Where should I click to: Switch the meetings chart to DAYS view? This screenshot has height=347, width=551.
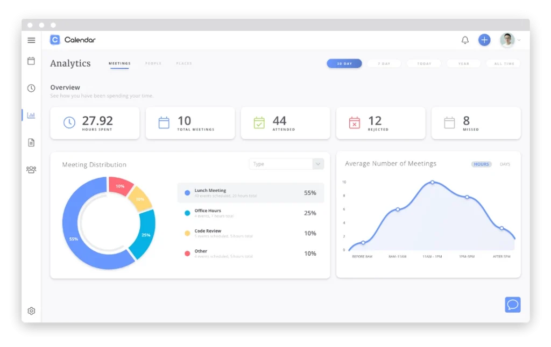tap(505, 164)
